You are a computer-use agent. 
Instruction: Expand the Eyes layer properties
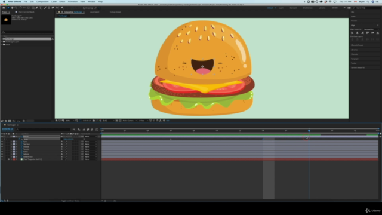pyautogui.click(x=11, y=142)
